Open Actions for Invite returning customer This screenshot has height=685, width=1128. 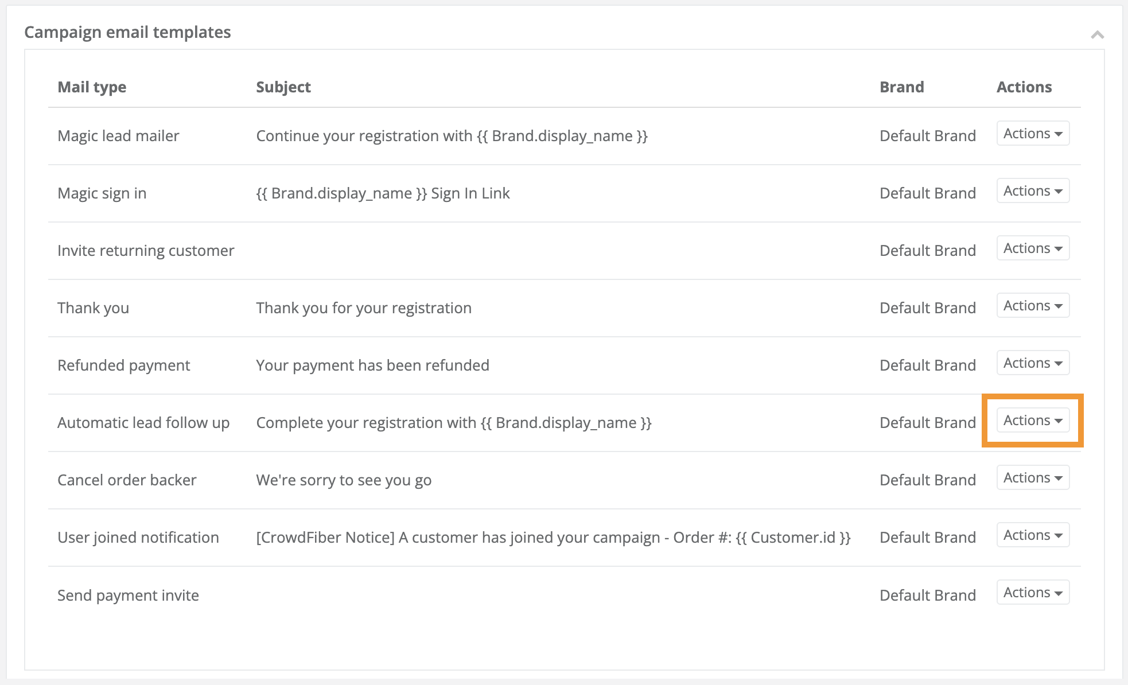[1032, 248]
